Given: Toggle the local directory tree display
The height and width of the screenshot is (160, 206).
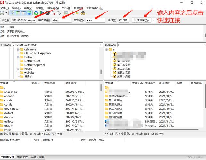Looking at the screenshot, I should (18, 13).
